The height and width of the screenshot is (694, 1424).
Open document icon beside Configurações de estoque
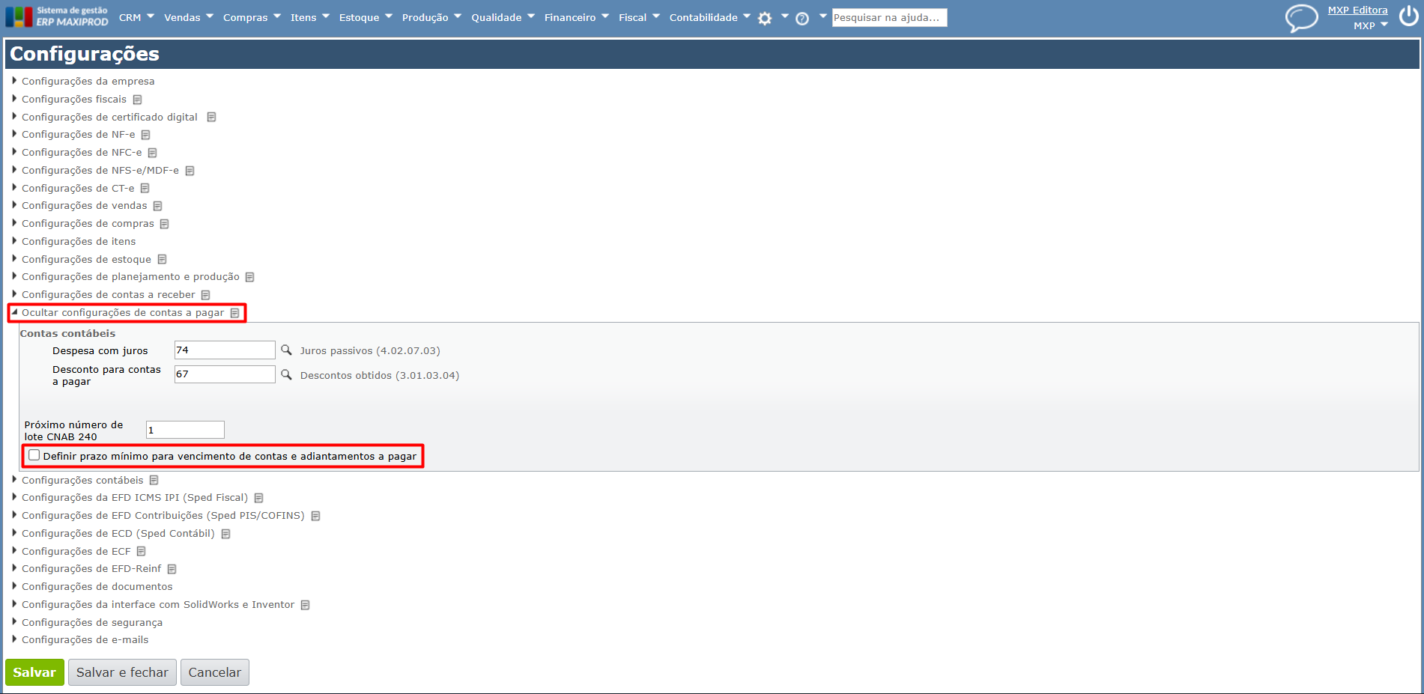coord(162,260)
